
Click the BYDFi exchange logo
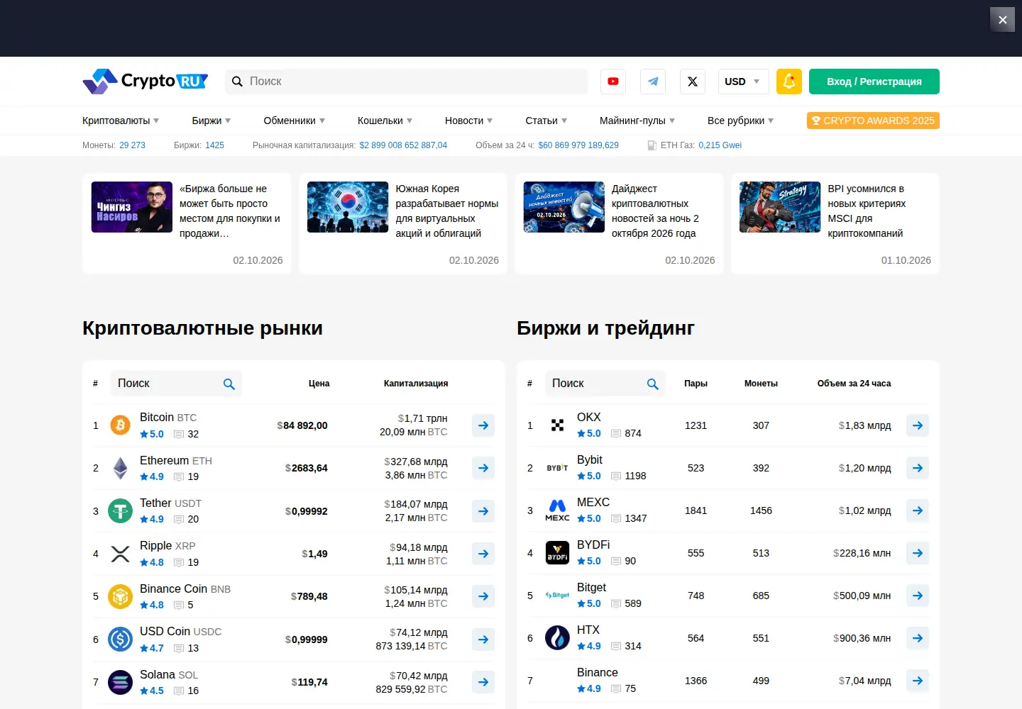pos(557,553)
